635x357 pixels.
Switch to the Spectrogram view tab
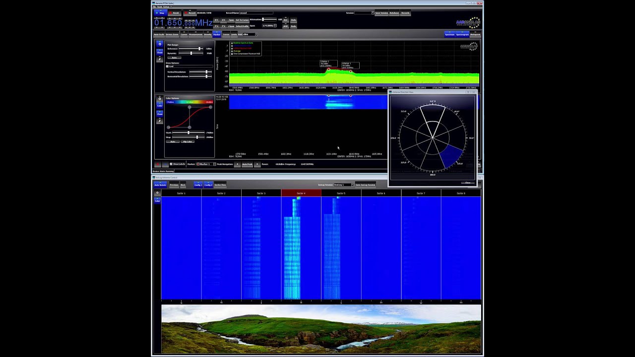pos(462,34)
